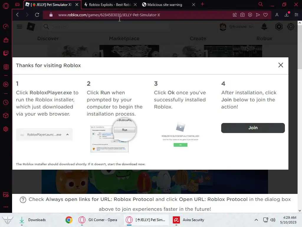The image size is (302, 227).
Task: Open Avira Security from taskbar
Action: 189,220
